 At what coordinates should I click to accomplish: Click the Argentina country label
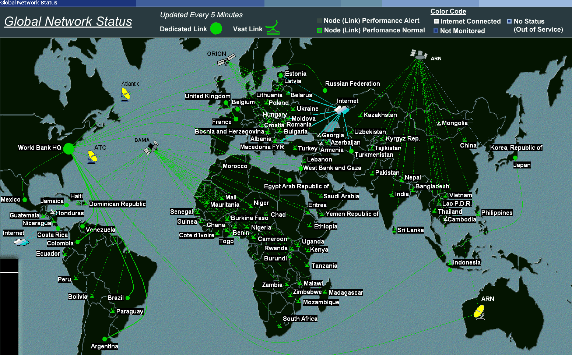(105, 346)
